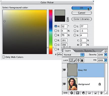Click the M magenta percent field
The width and height of the screenshot is (109, 96).
(83, 45)
